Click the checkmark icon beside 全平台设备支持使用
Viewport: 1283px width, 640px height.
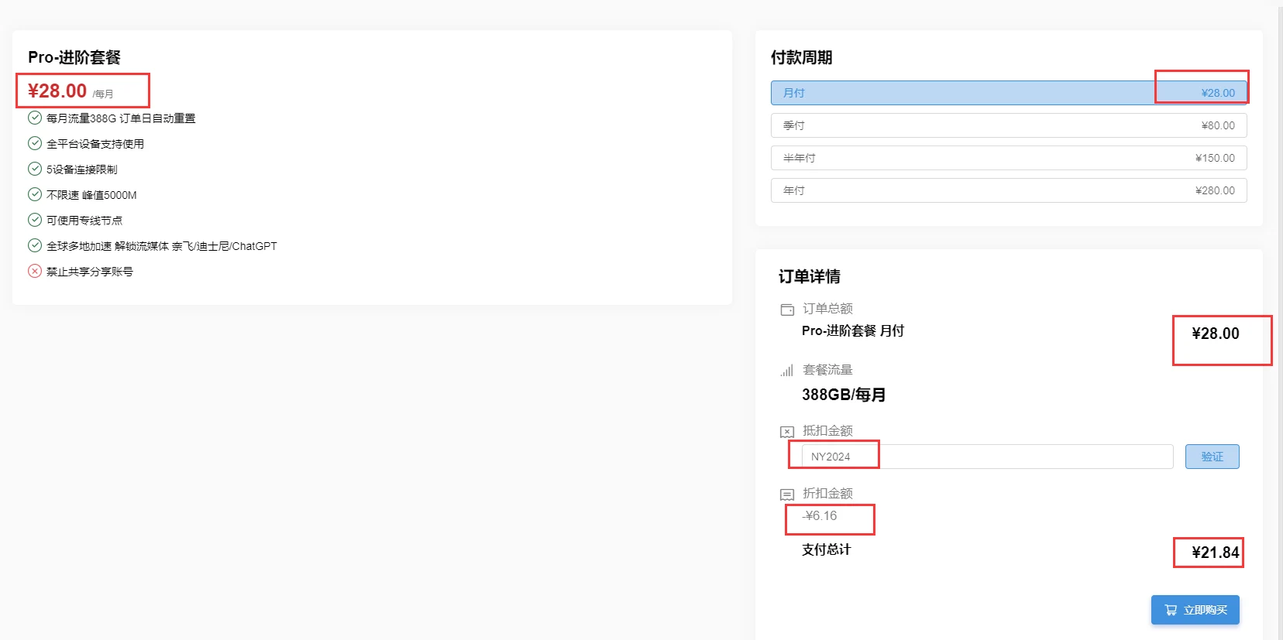point(35,143)
